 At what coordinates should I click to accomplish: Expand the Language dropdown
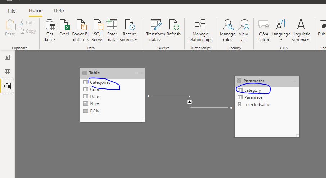coord(281,30)
